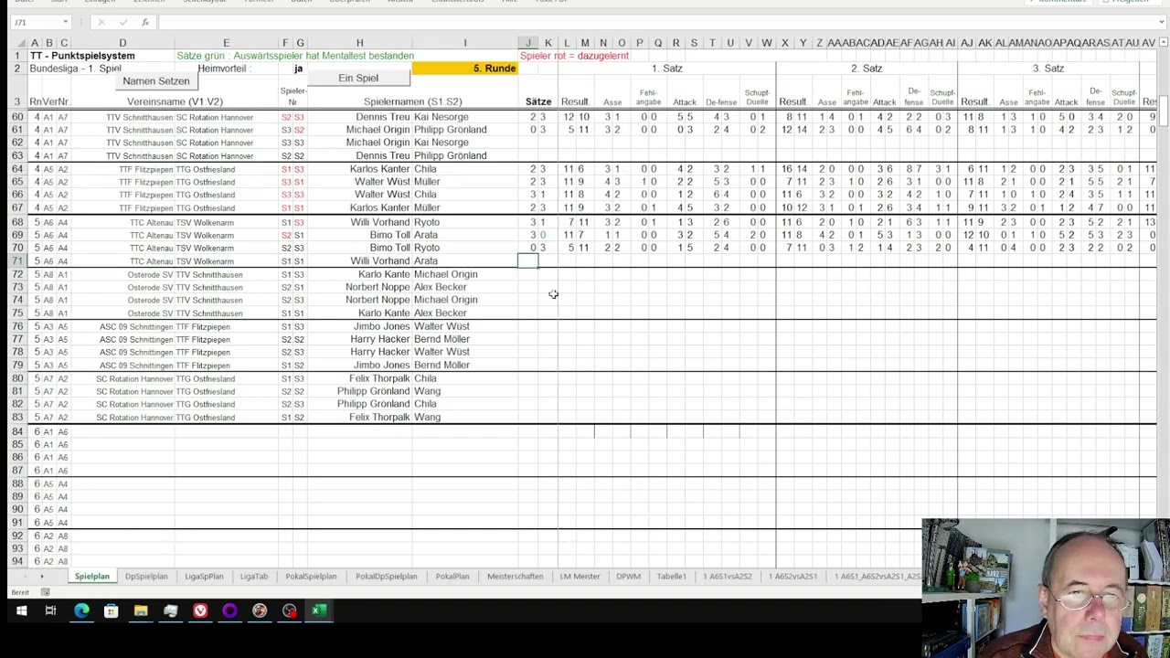Click the '3. Satz' heading cell
1170x658 pixels.
point(1048,69)
